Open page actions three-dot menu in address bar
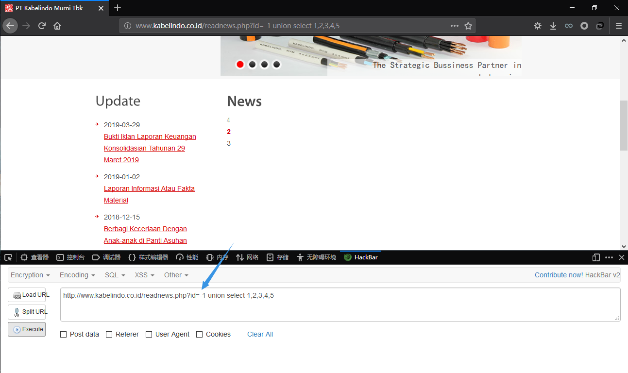Viewport: 628px width, 373px height. (x=455, y=26)
